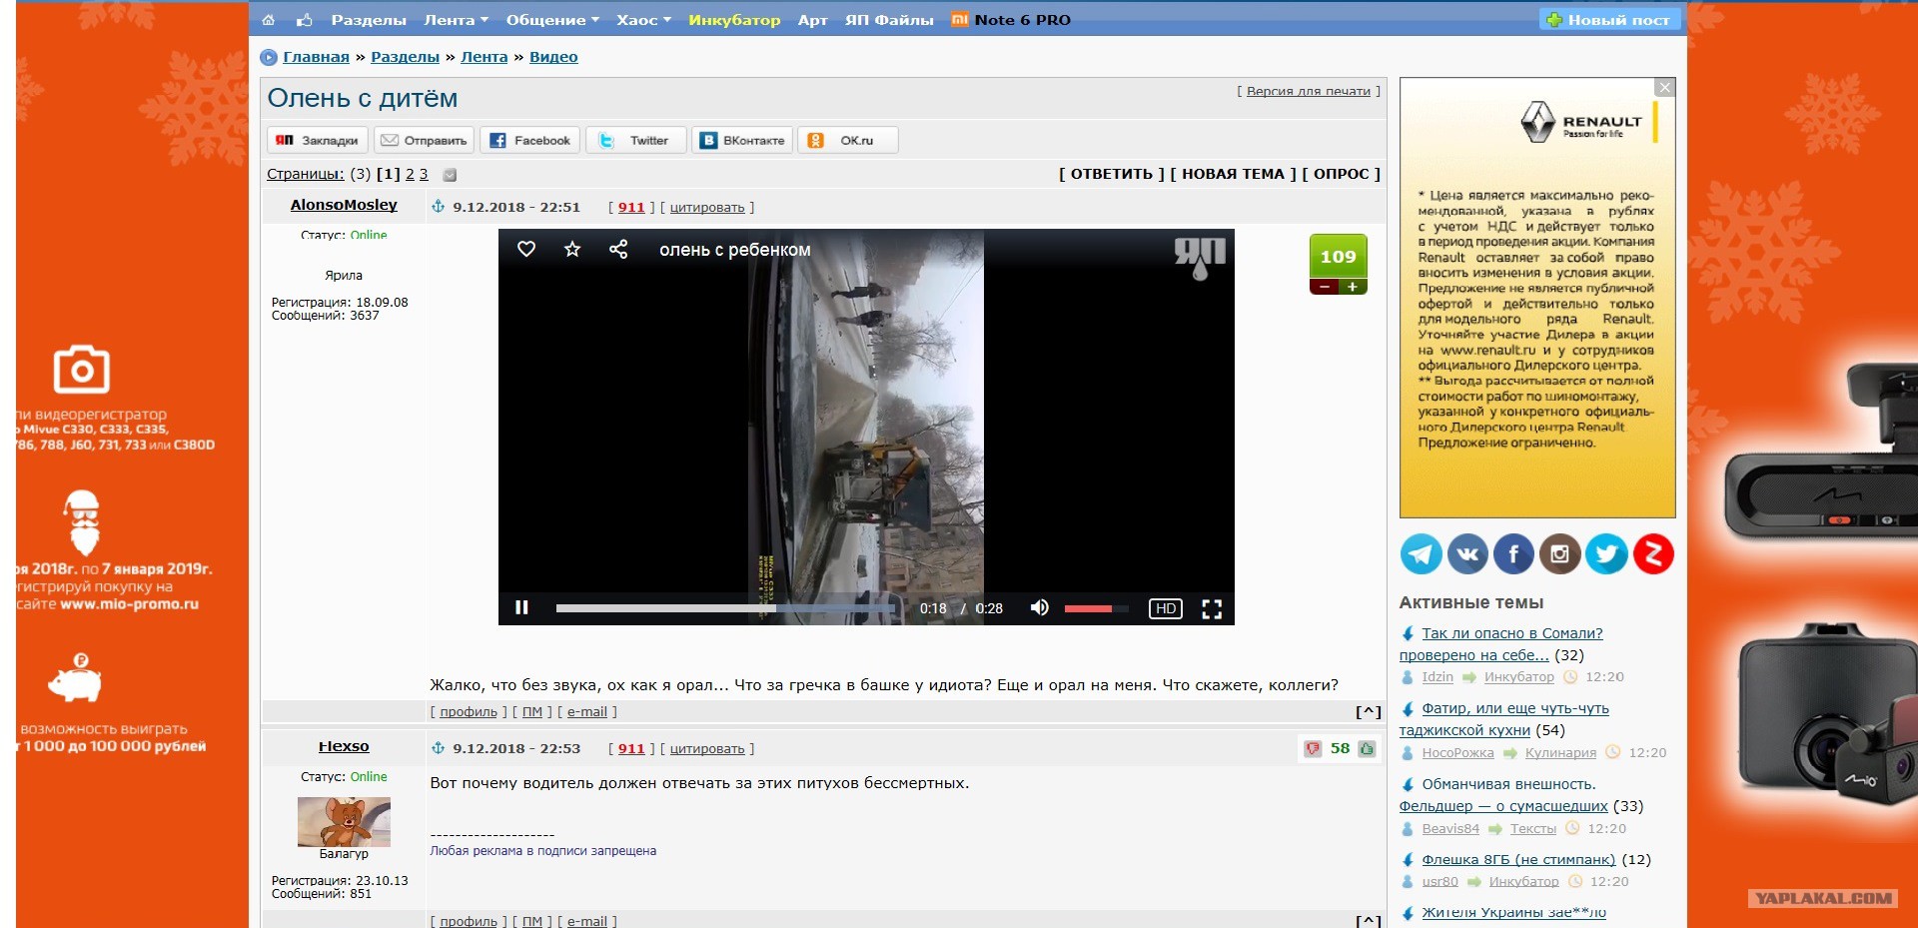
Task: Open the Разделы item in the top navigation bar
Action: pos(369,20)
